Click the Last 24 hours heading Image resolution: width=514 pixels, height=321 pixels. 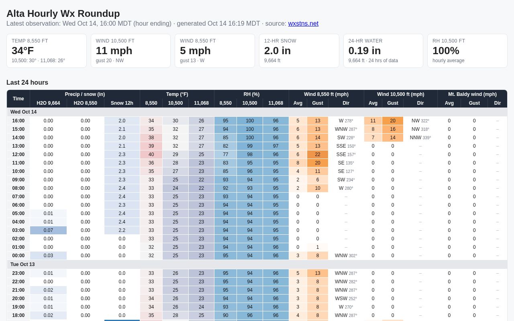click(27, 83)
